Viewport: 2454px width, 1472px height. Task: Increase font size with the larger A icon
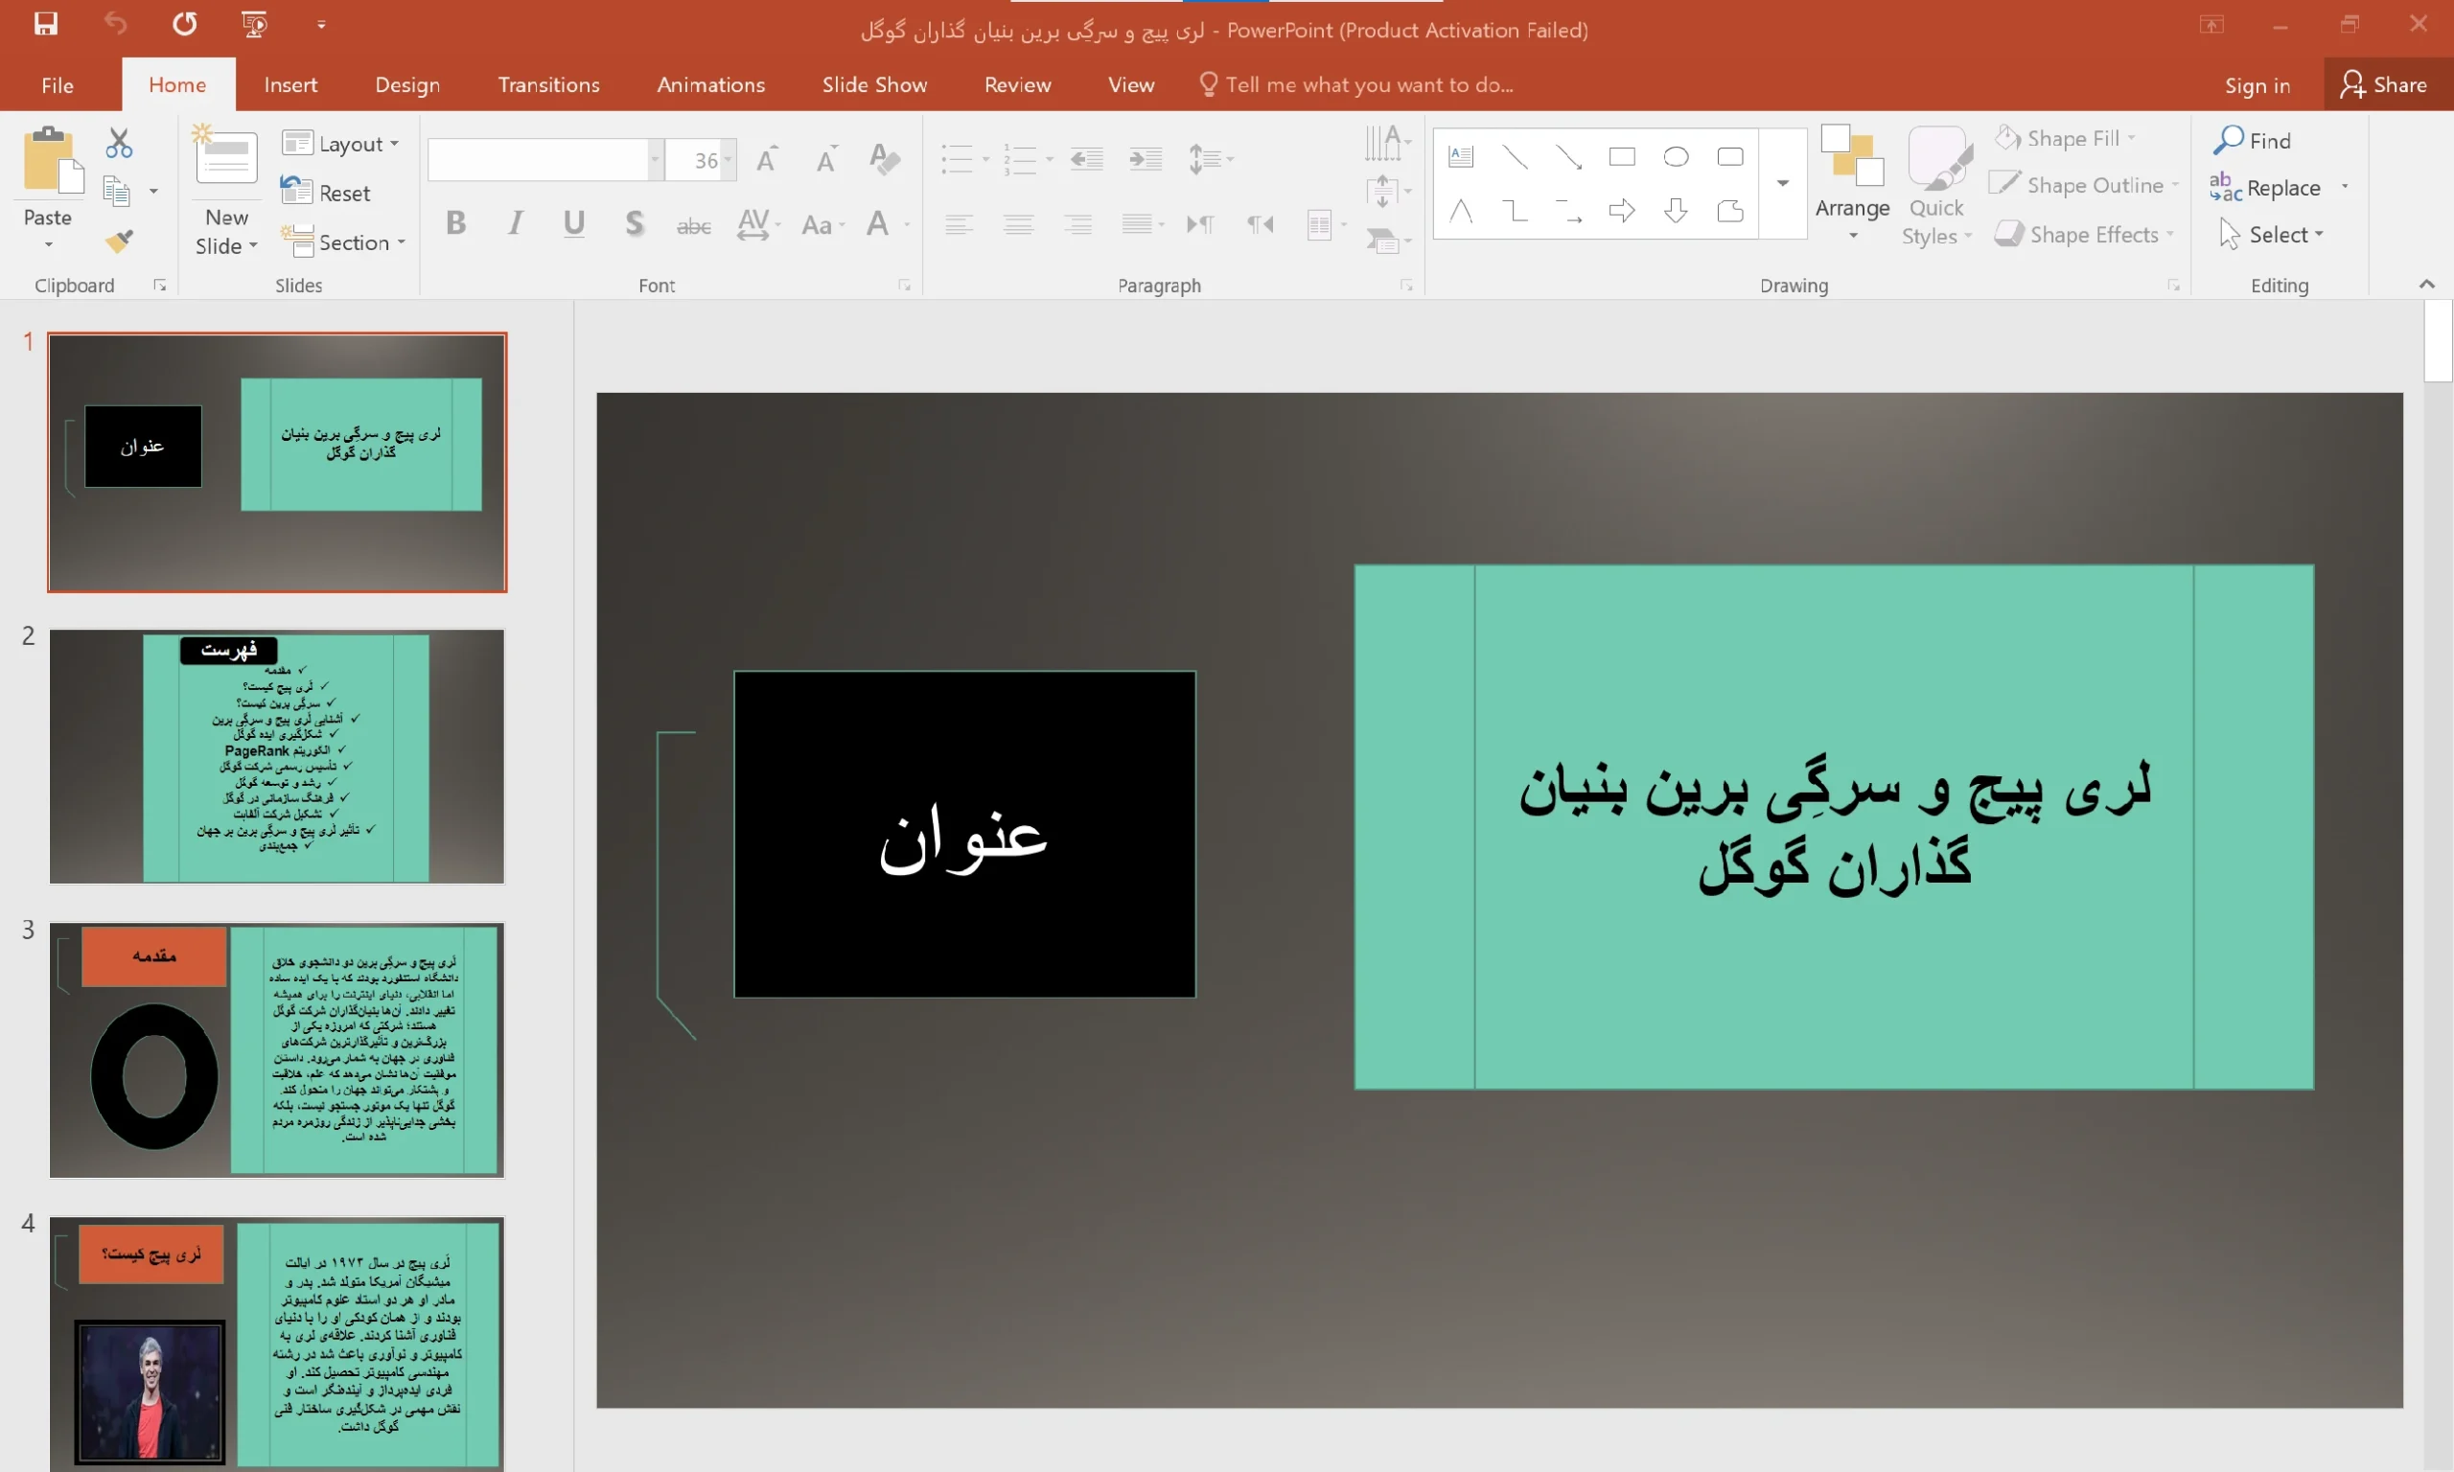tap(767, 159)
